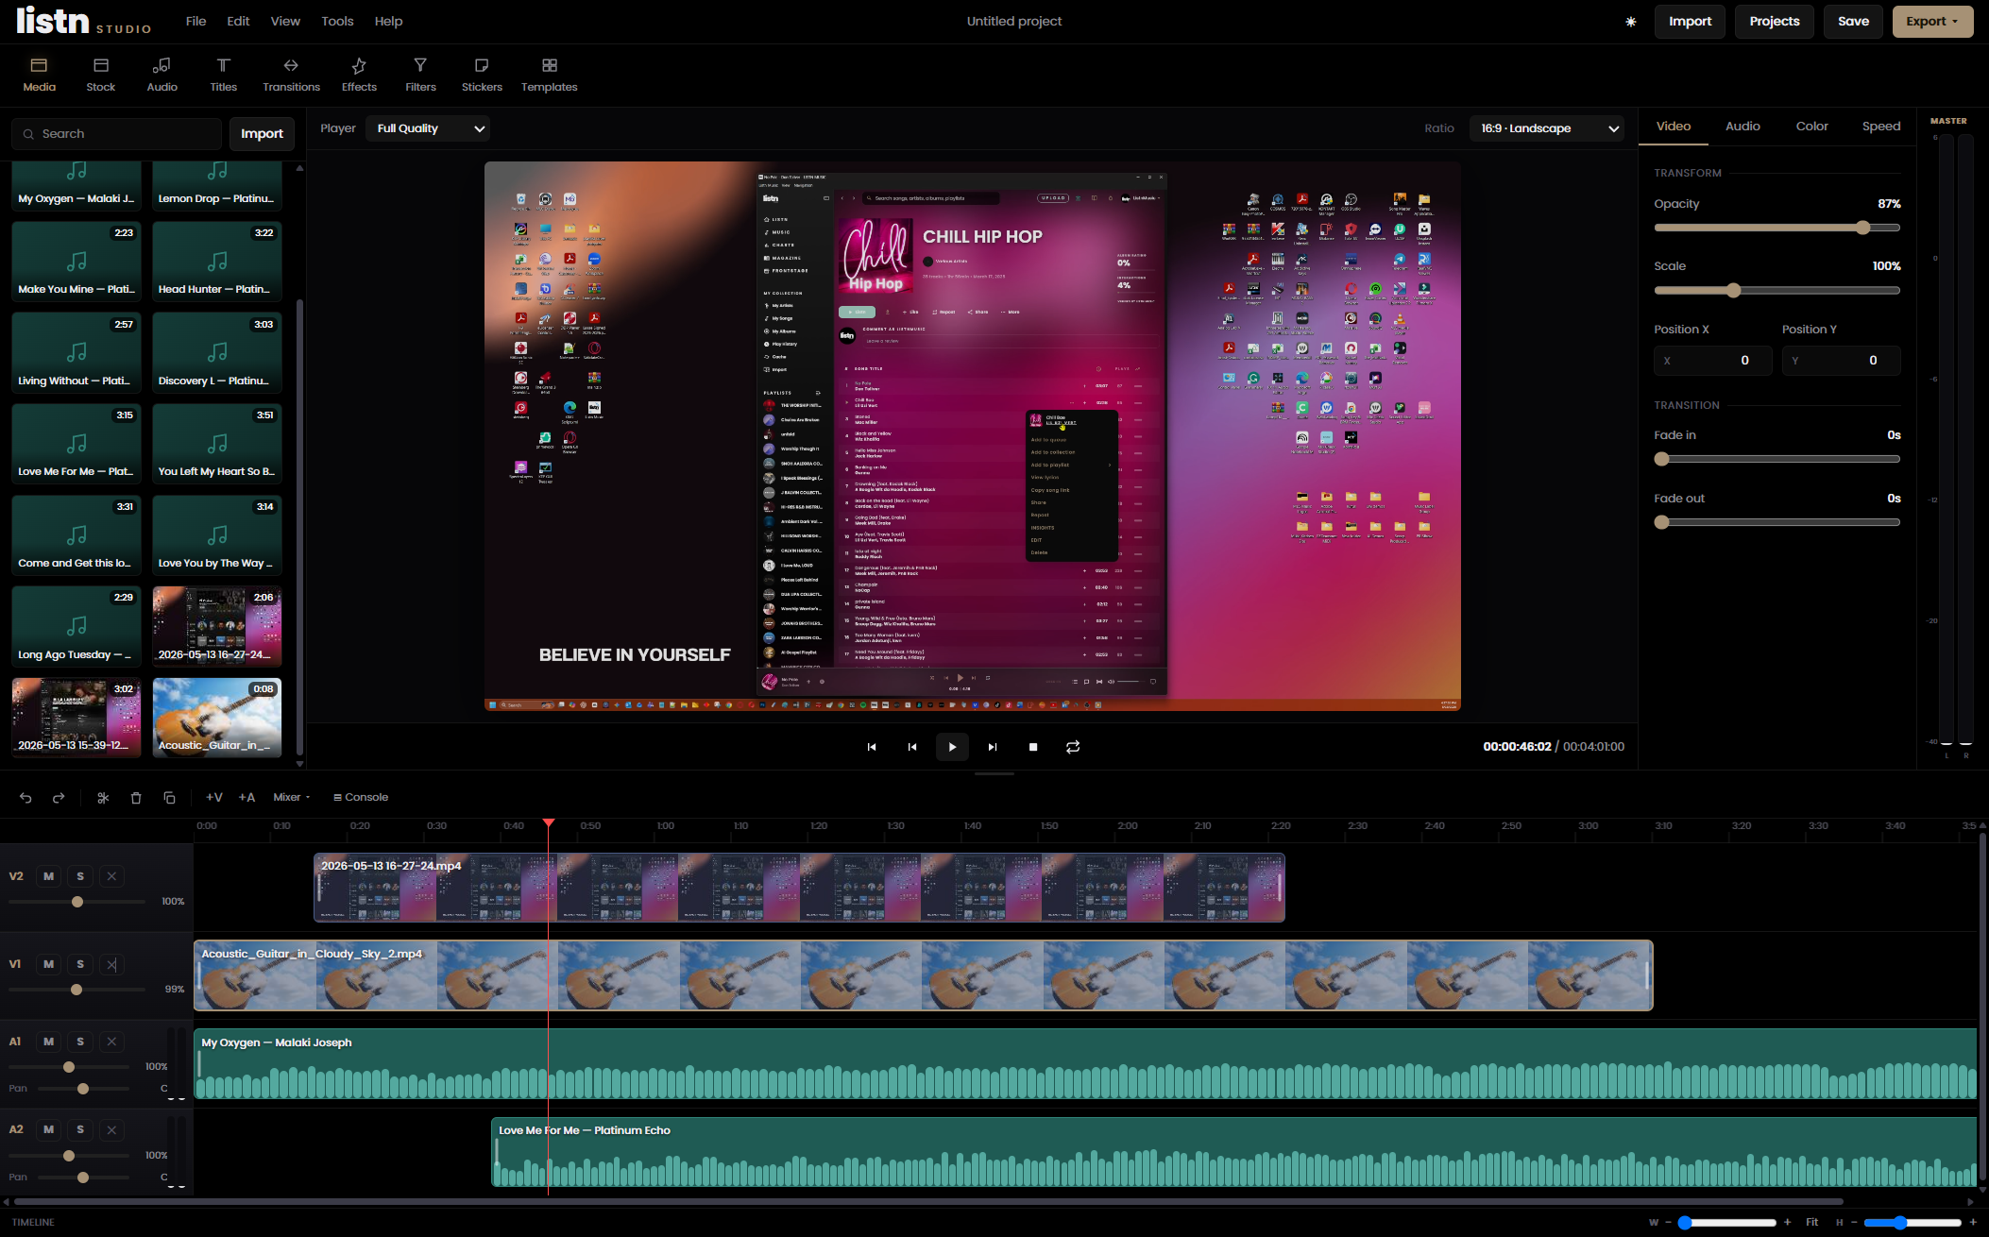Open the Effects panel
This screenshot has width=1989, height=1237.
(x=359, y=75)
